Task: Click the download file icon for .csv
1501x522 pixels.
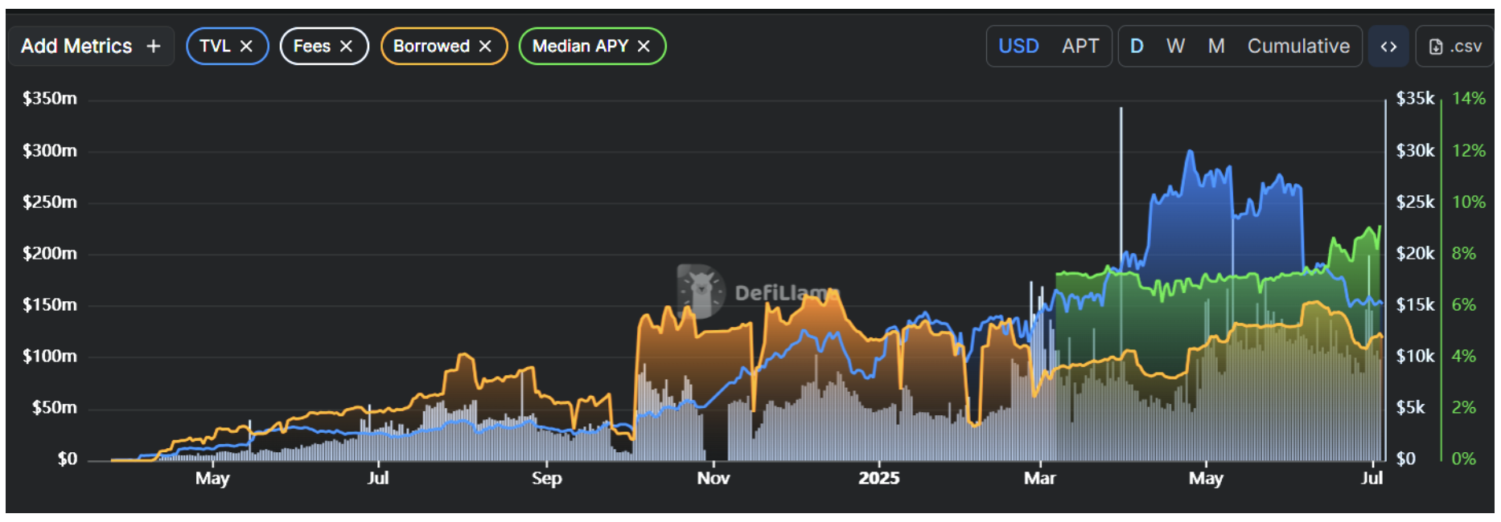Action: point(1436,47)
